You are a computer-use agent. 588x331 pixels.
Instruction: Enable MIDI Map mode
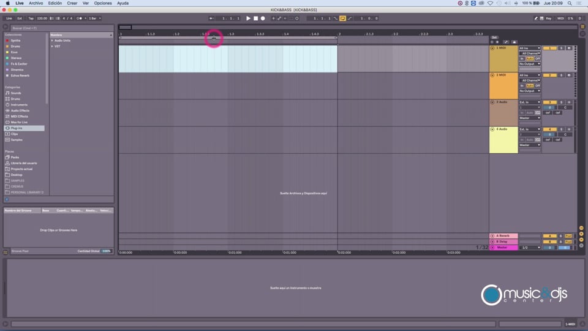pos(560,18)
